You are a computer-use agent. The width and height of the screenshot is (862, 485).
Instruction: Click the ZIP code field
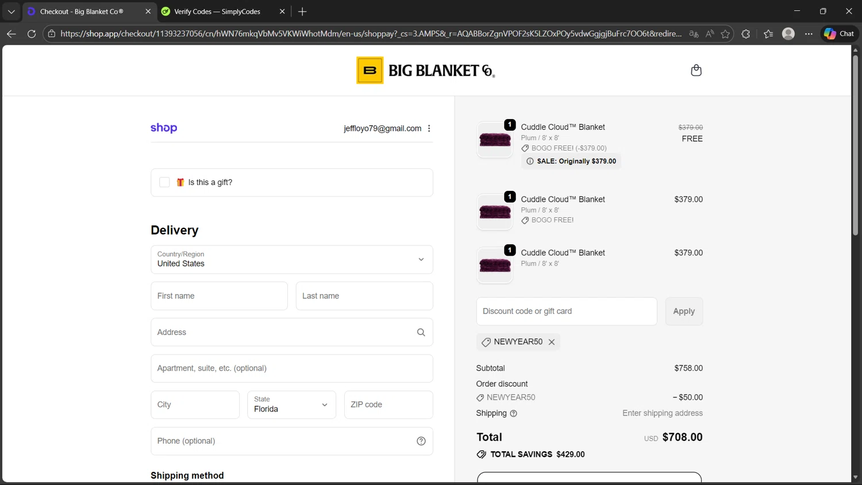point(388,405)
